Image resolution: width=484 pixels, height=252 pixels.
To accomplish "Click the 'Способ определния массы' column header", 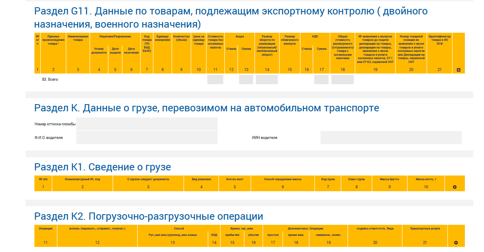I will point(283,179).
